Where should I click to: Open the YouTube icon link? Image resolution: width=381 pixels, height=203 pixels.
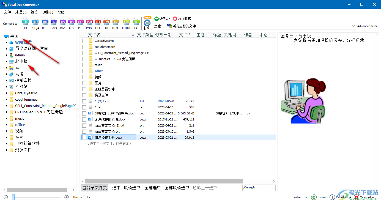point(357,197)
